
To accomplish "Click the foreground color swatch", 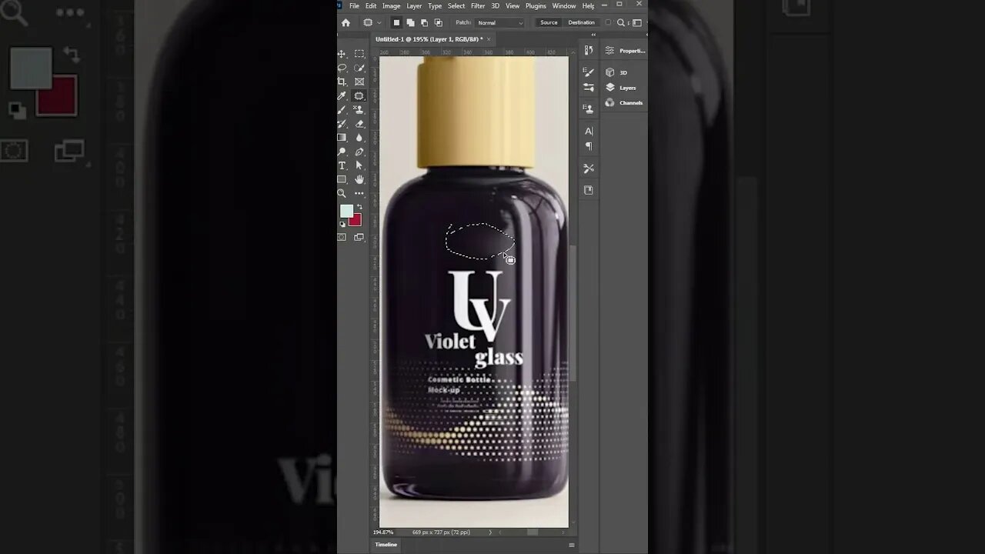I will click(x=346, y=211).
